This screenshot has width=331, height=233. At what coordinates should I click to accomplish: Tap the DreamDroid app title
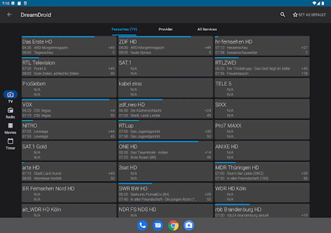point(36,15)
